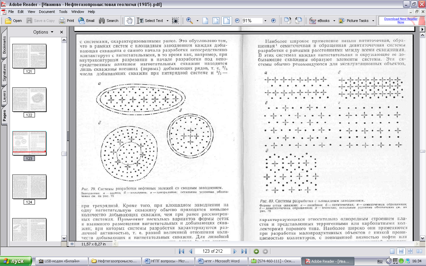This screenshot has width=426, height=266.
Task: Select the page 121 thumbnail
Action: (x=29, y=56)
